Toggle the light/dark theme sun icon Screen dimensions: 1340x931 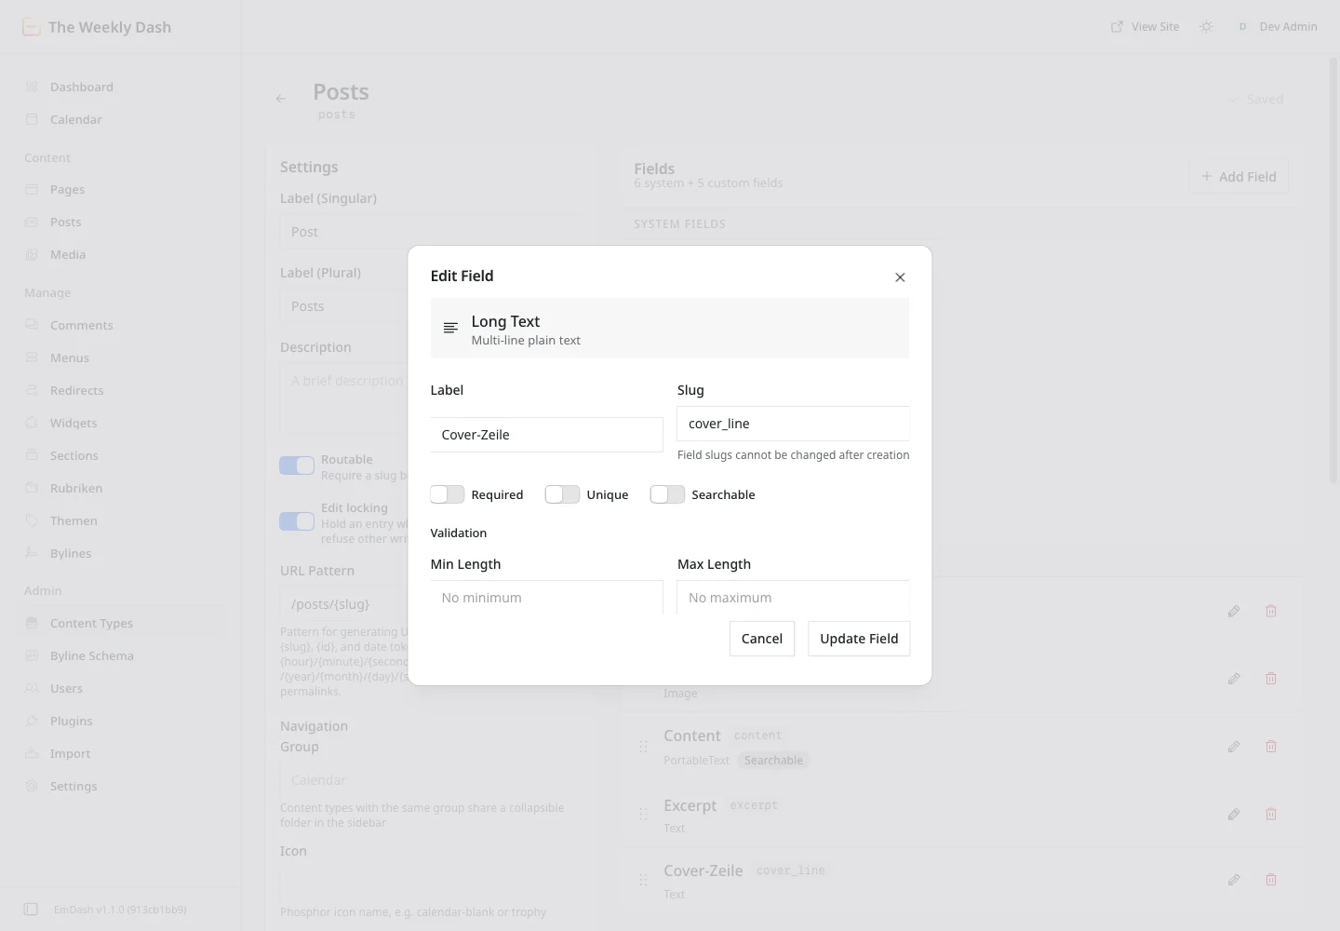[x=1207, y=27]
